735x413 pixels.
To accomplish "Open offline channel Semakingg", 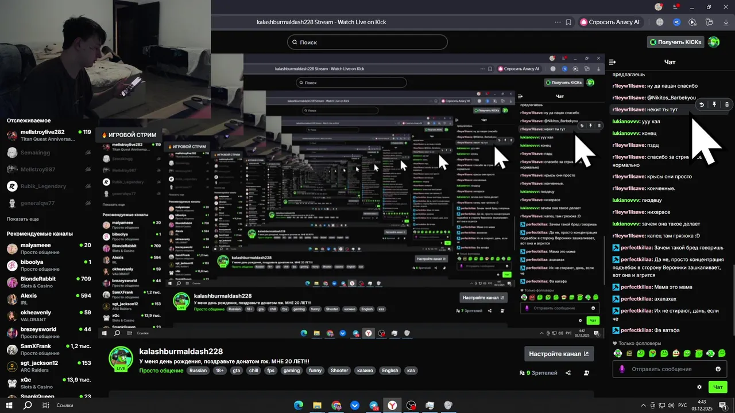I will (x=49, y=153).
